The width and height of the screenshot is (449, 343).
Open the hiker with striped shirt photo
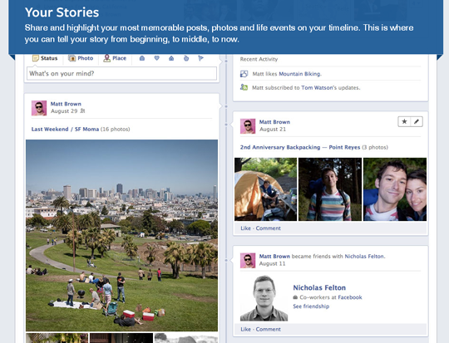click(330, 189)
